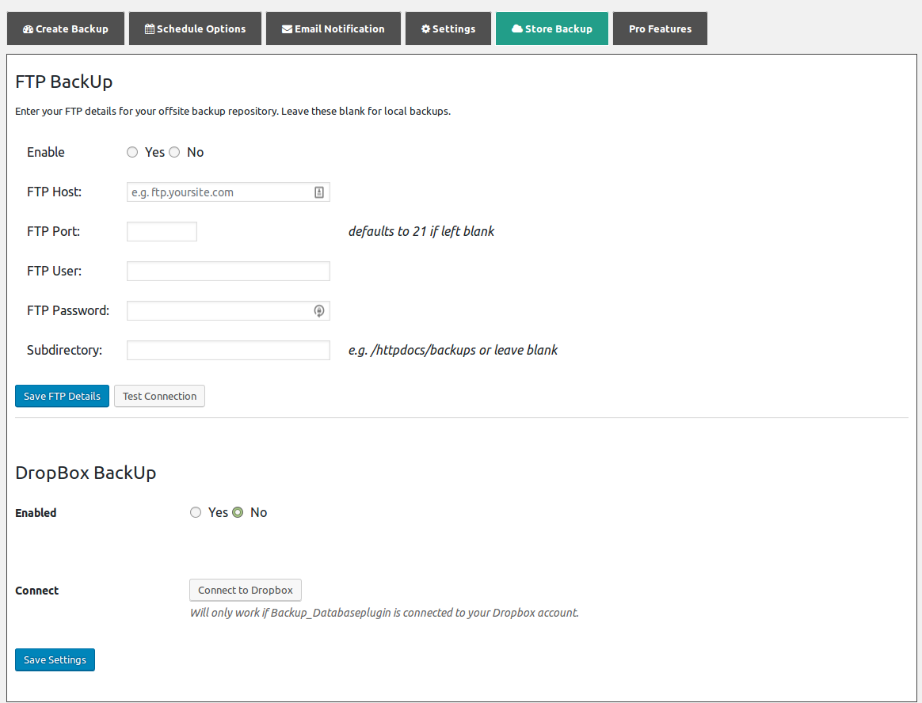Click the password manager icon in FTP Password field
The height and width of the screenshot is (703, 922).
point(318,311)
